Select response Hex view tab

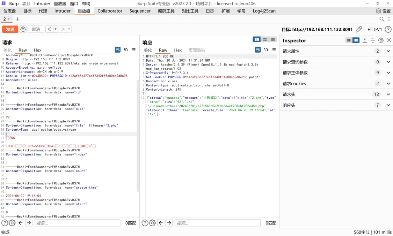coord(178,50)
